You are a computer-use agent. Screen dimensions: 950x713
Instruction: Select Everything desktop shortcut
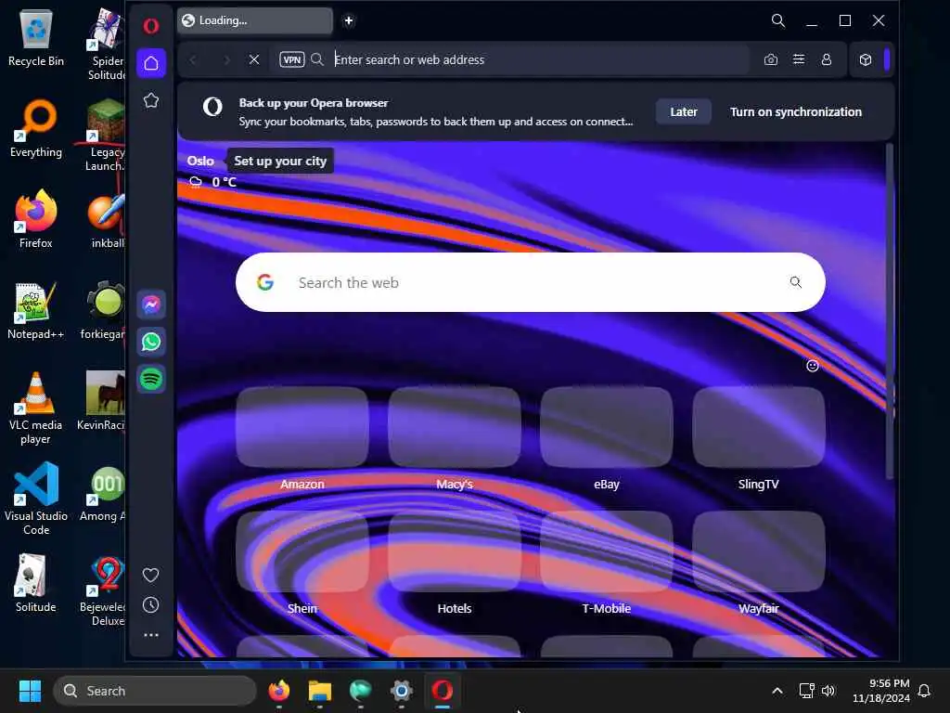(36, 128)
